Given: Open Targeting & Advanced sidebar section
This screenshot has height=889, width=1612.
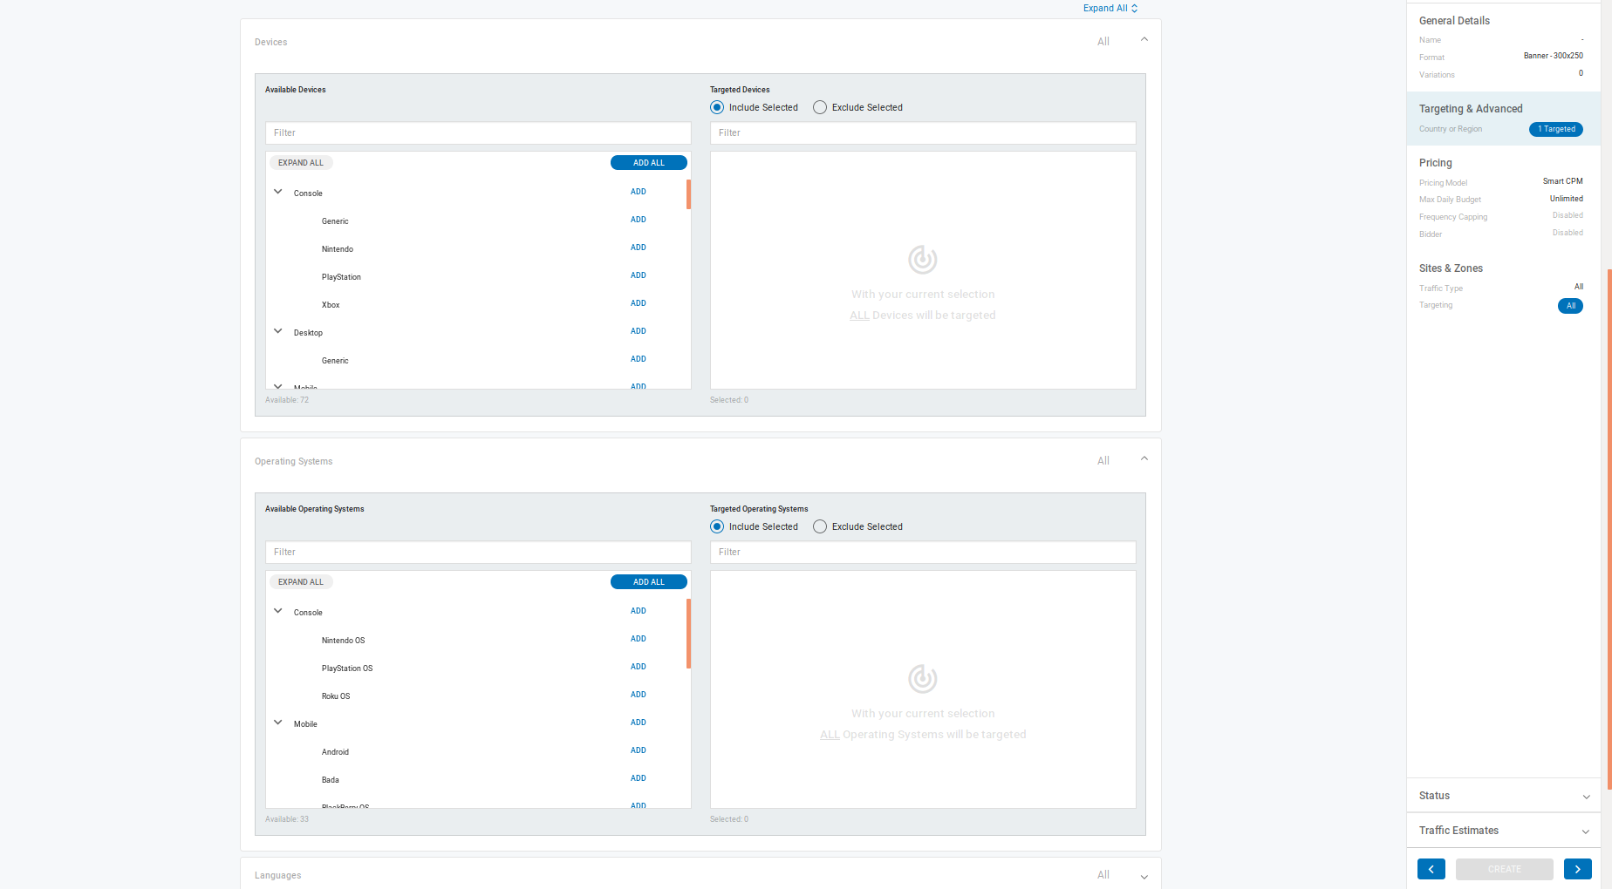Looking at the screenshot, I should [1471, 109].
